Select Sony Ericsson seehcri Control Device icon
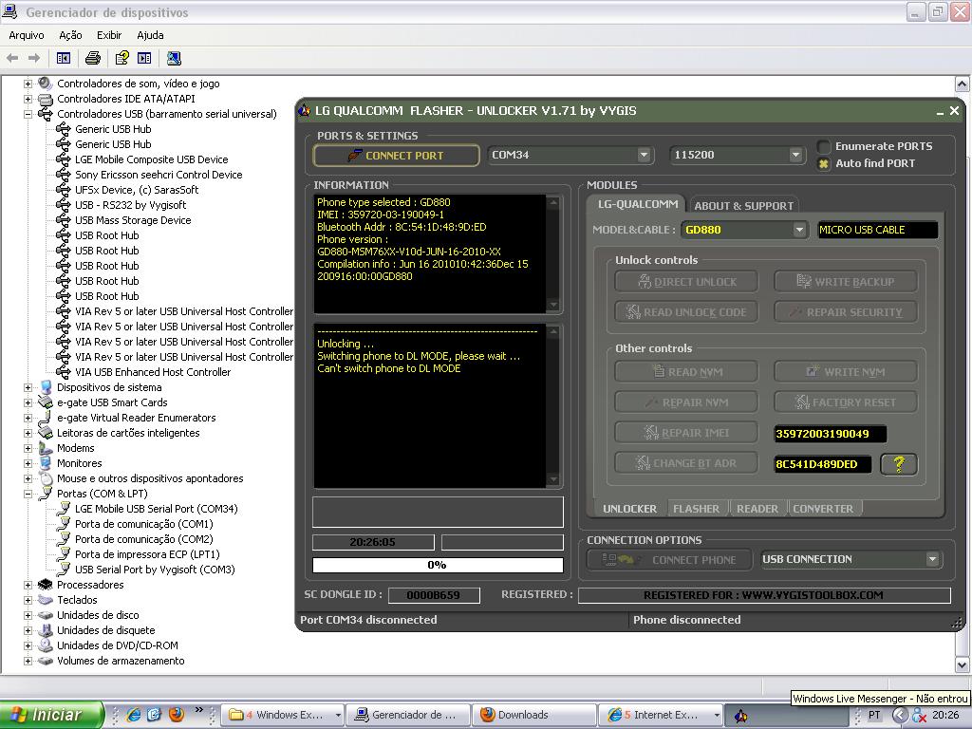The image size is (972, 729). pyautogui.click(x=63, y=175)
